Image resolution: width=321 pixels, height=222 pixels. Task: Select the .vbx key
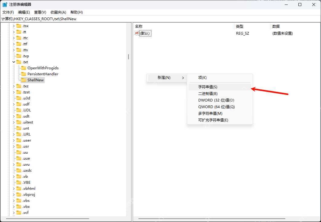(x=26, y=207)
